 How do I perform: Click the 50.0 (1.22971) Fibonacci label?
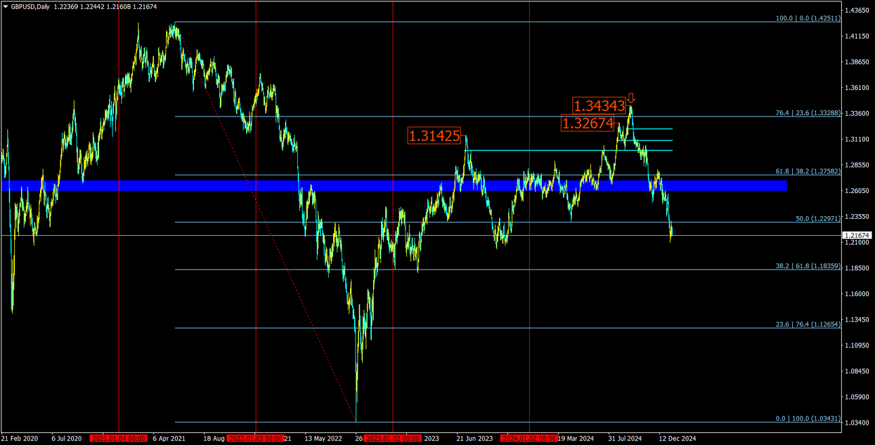(818, 219)
